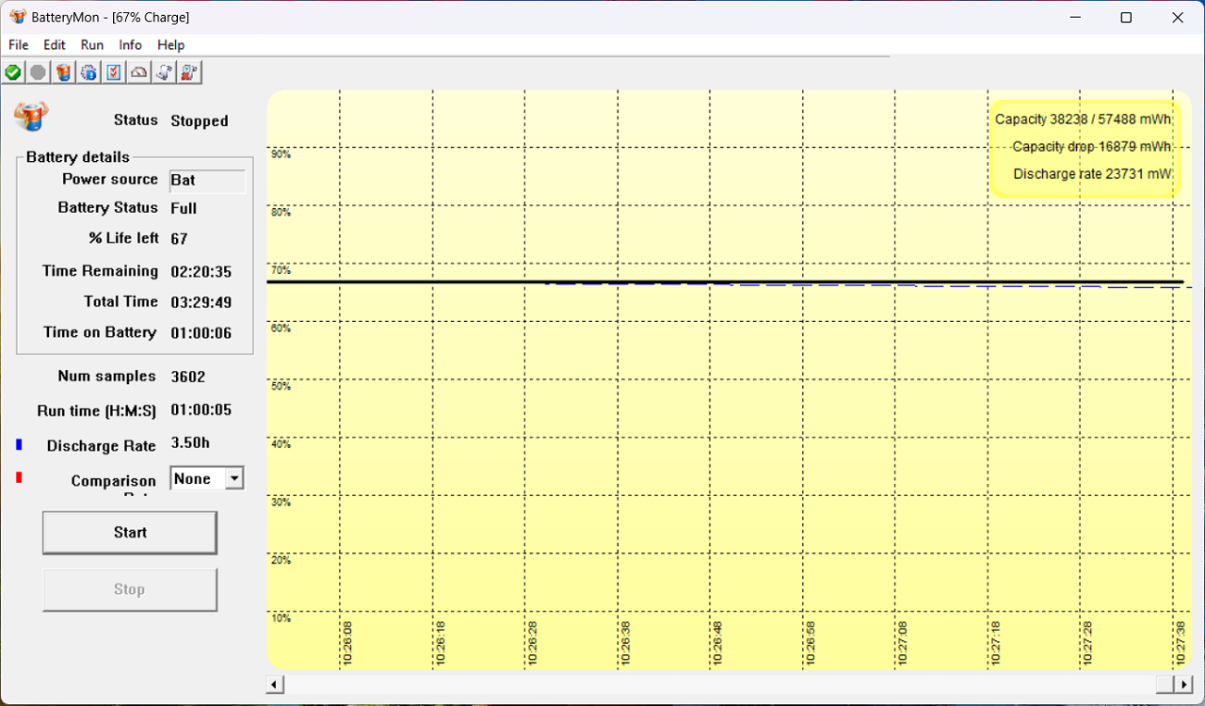Click the Power source field showing Bat
The width and height of the screenshot is (1205, 706).
[207, 181]
